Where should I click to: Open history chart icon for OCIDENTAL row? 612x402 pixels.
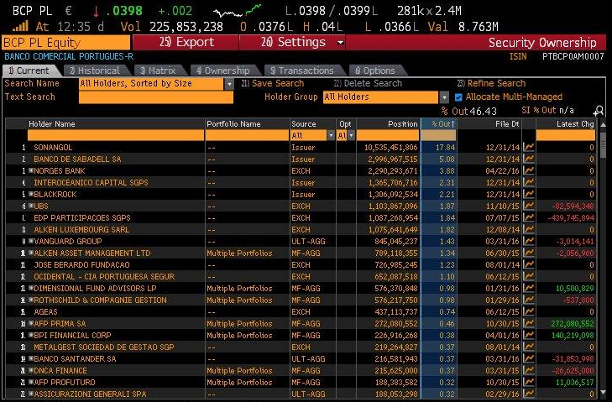[529, 276]
